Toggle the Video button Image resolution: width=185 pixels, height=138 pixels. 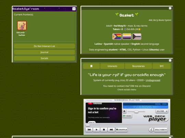pyautogui.click(x=127, y=116)
